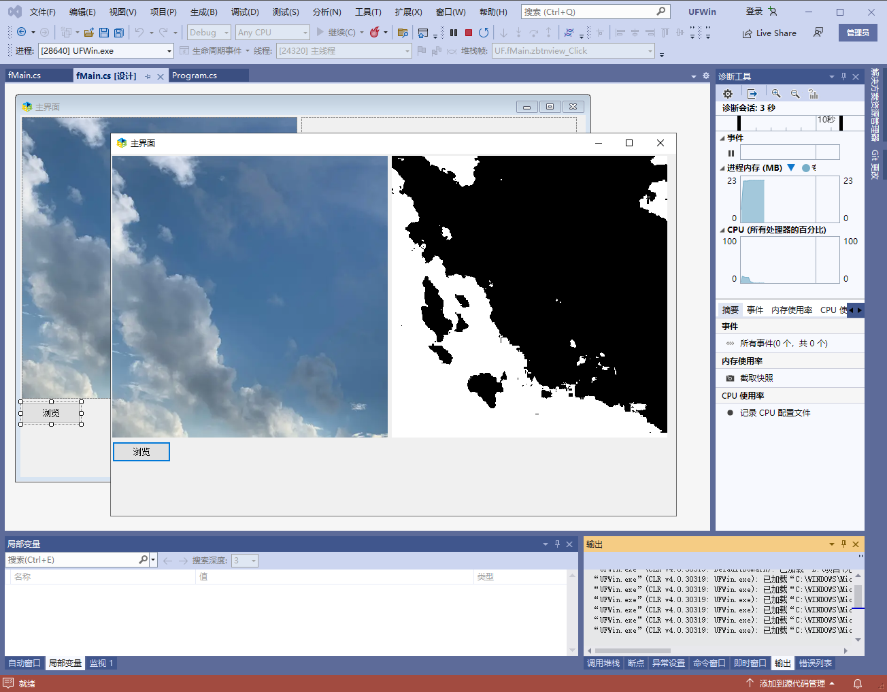Click the diagnostic session timeline ruler

[790, 122]
